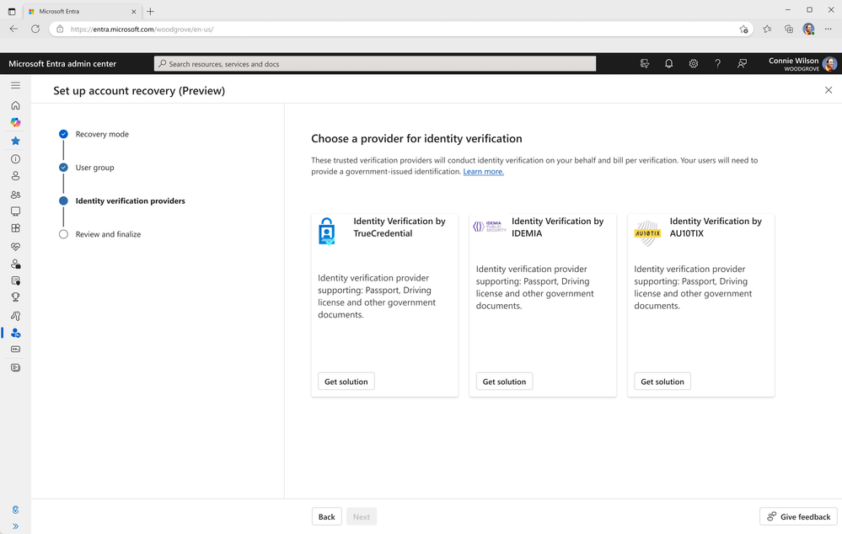
Task: Open the help question mark icon
Action: [x=717, y=64]
